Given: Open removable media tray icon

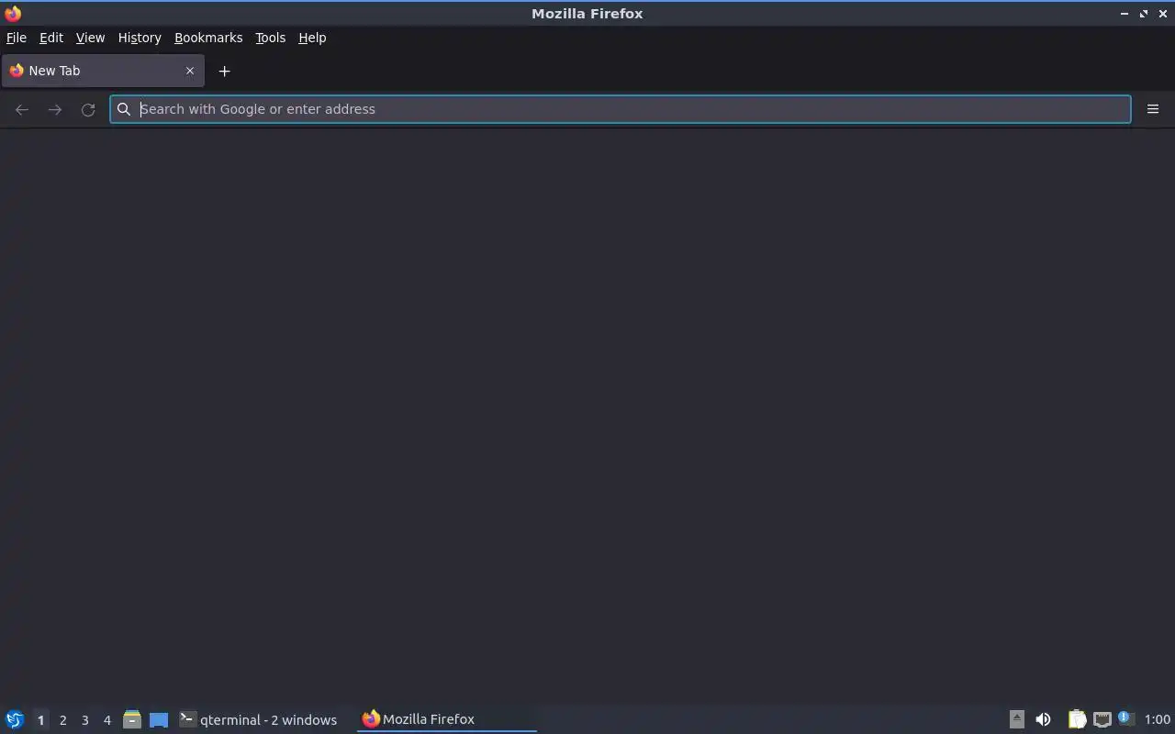Looking at the screenshot, I should [1016, 719].
